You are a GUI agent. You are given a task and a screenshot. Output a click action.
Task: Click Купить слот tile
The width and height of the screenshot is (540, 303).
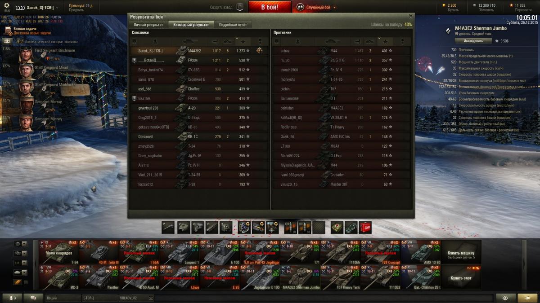point(461,278)
